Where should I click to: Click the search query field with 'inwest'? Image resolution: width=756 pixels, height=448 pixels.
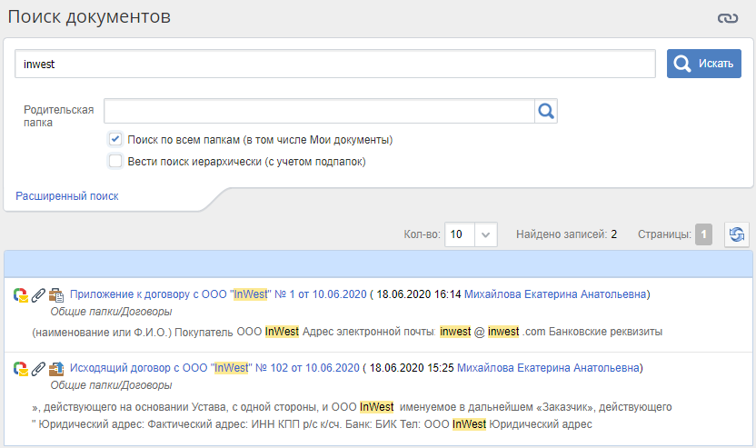click(x=334, y=65)
